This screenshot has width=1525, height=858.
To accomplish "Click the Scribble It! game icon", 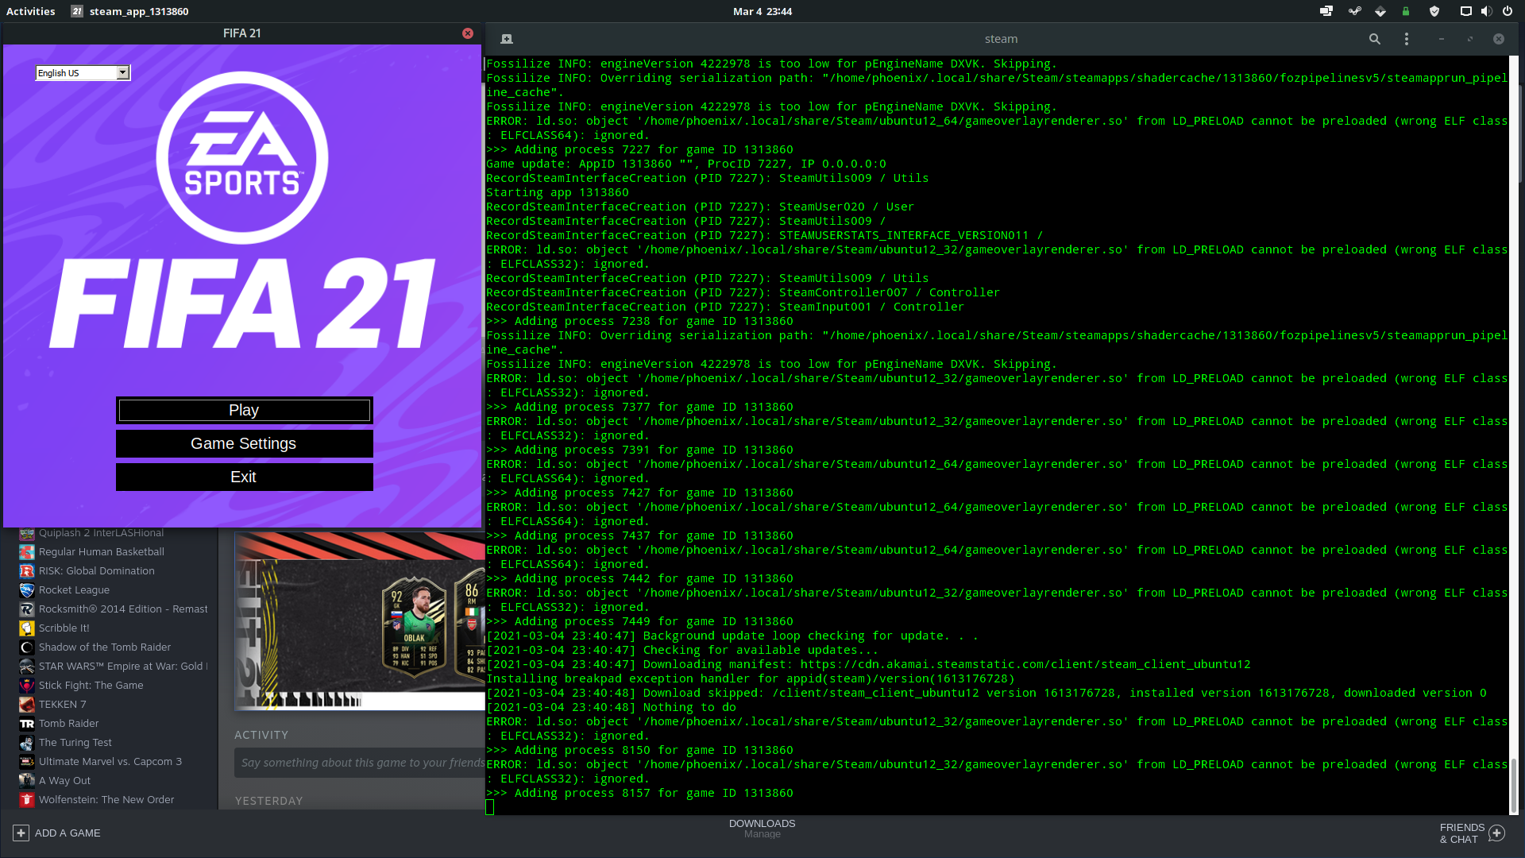I will (27, 628).
